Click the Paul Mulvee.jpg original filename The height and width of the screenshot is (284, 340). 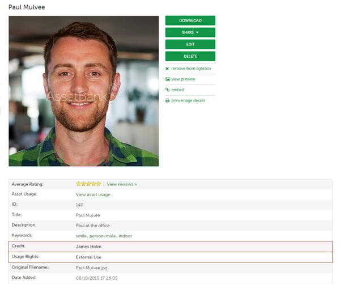click(x=91, y=267)
